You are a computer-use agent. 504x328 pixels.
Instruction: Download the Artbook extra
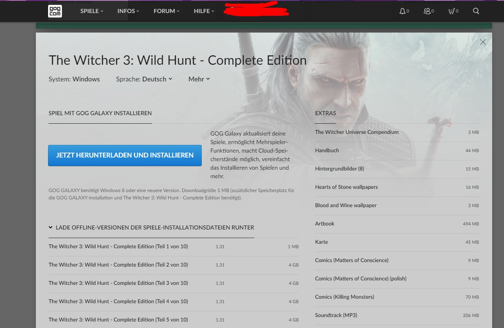tap(397, 224)
